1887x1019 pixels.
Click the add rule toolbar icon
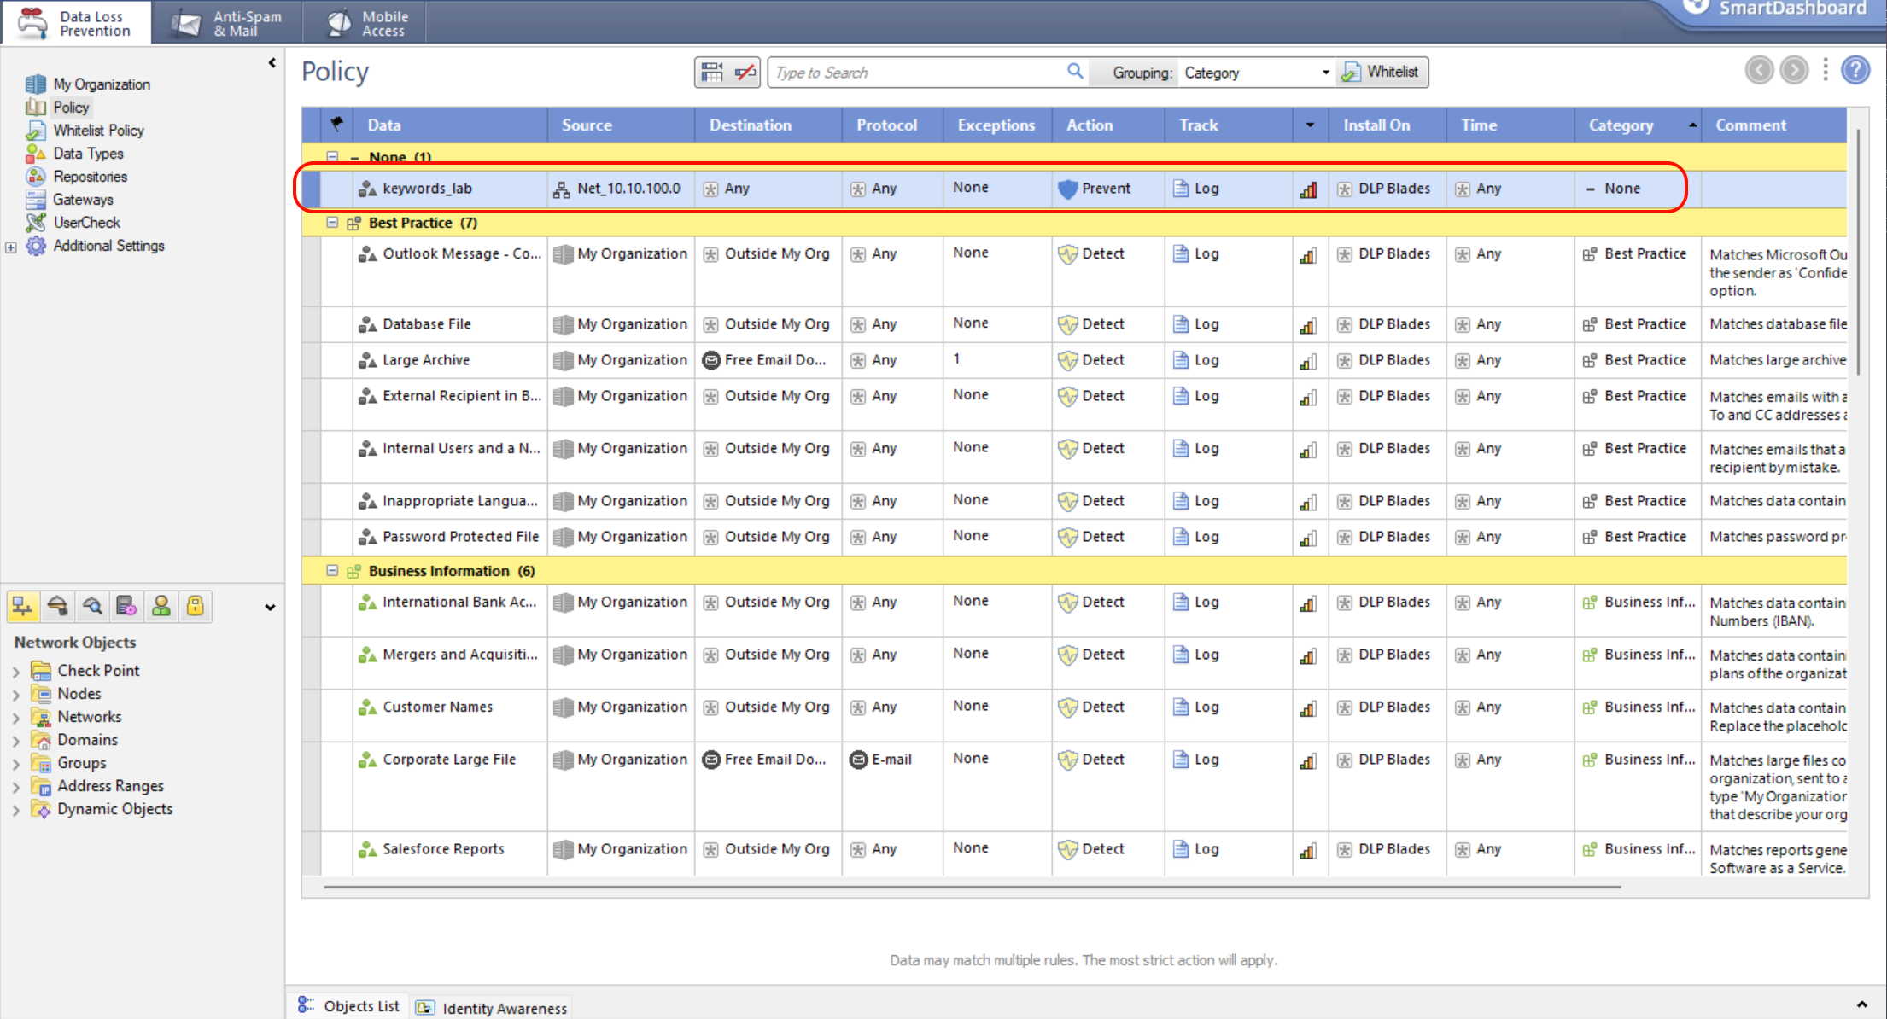(712, 73)
